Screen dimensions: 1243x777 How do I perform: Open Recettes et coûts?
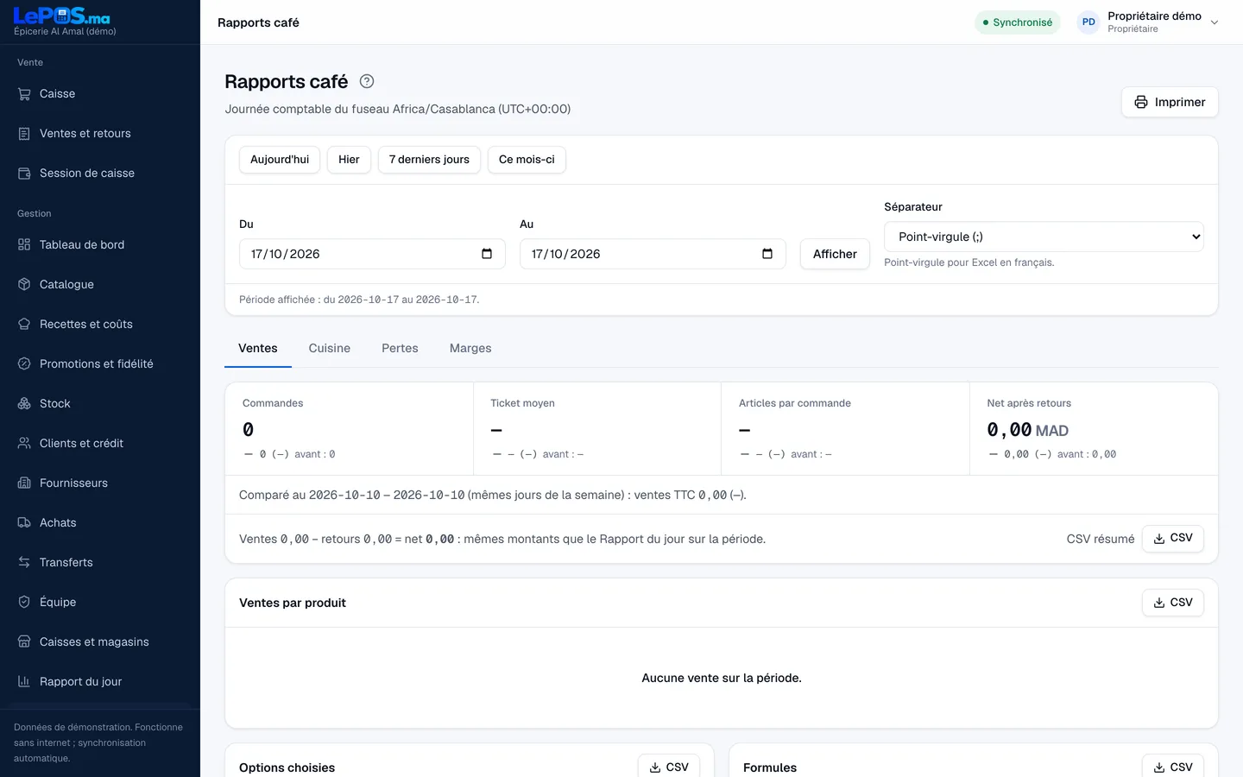100,324
